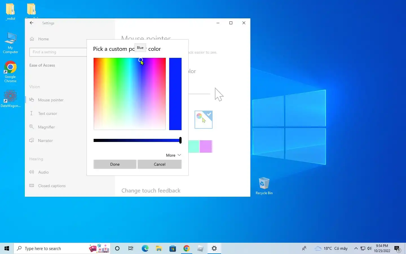The width and height of the screenshot is (406, 254).
Task: Open the _redist folder on desktop
Action: 11,12
